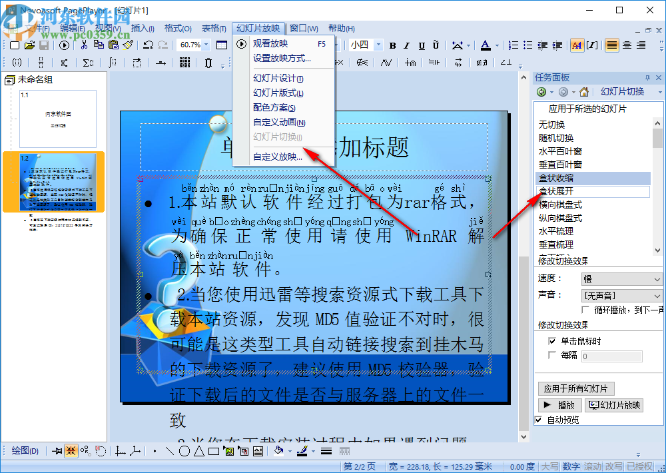Open a file with the folder icon

29,45
